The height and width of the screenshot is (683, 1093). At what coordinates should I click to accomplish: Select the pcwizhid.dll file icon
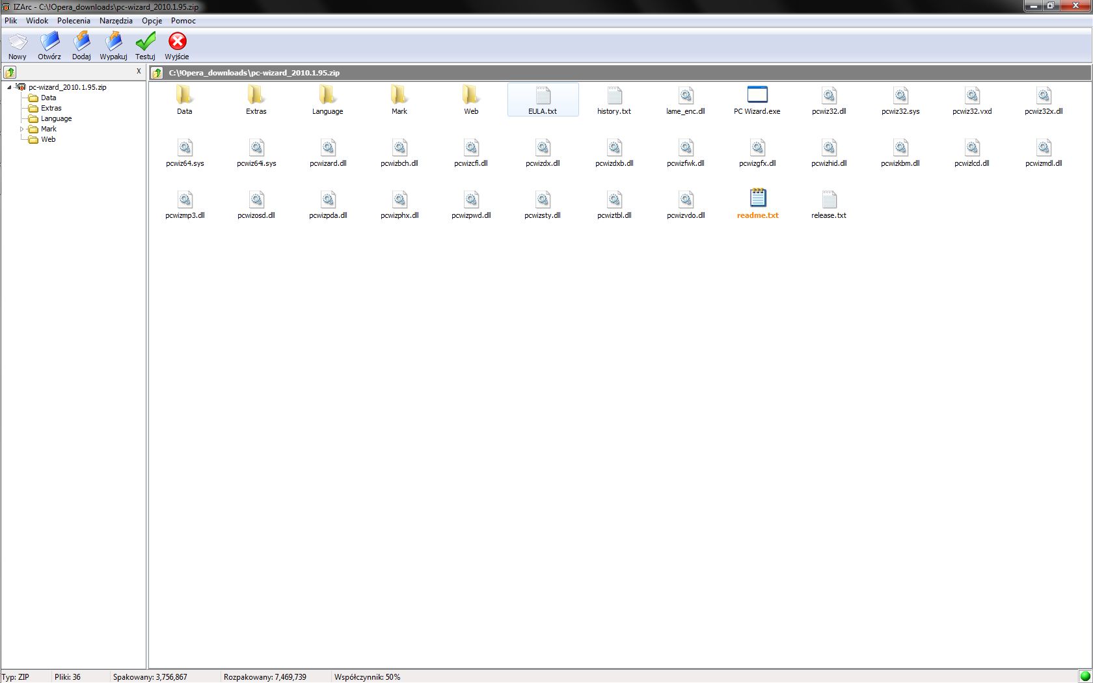pos(829,147)
